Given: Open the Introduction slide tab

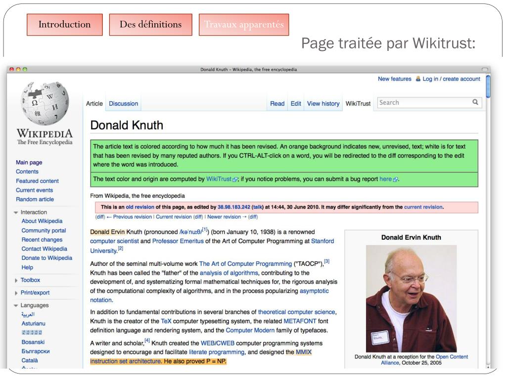Looking at the screenshot, I should tap(64, 25).
